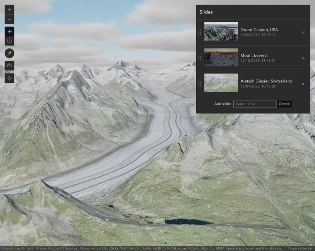Reset the compass to north

[x=9, y=53]
